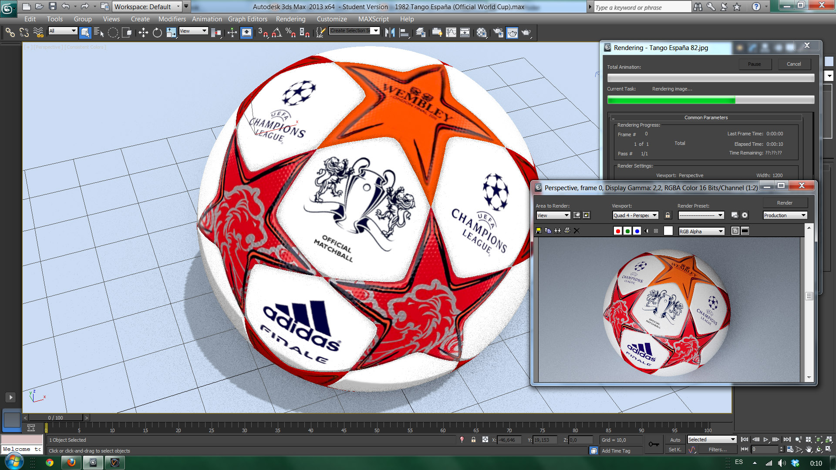
Task: Open the Rendering menu
Action: point(290,19)
